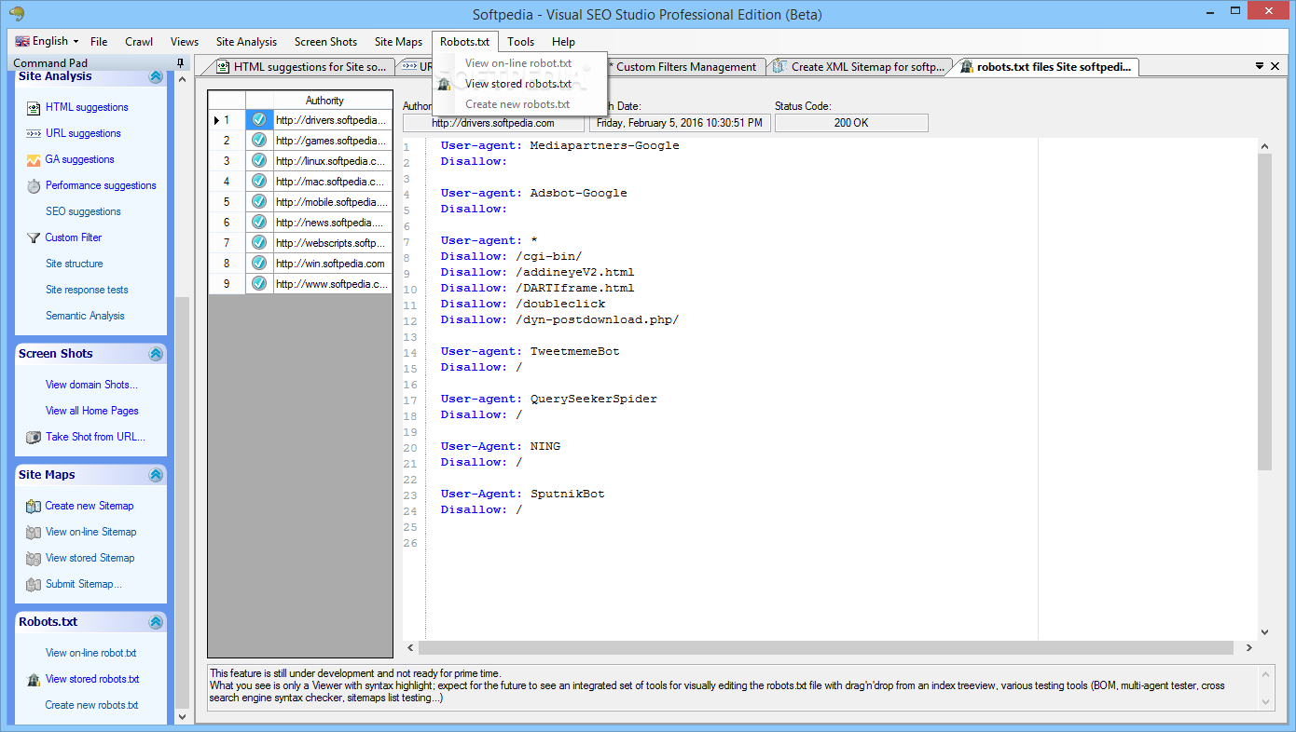This screenshot has width=1296, height=732.
Task: Click the URL suggestions icon in sidebar
Action: click(34, 133)
